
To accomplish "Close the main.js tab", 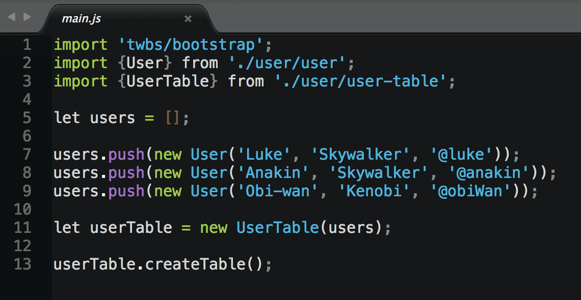I will tap(188, 19).
